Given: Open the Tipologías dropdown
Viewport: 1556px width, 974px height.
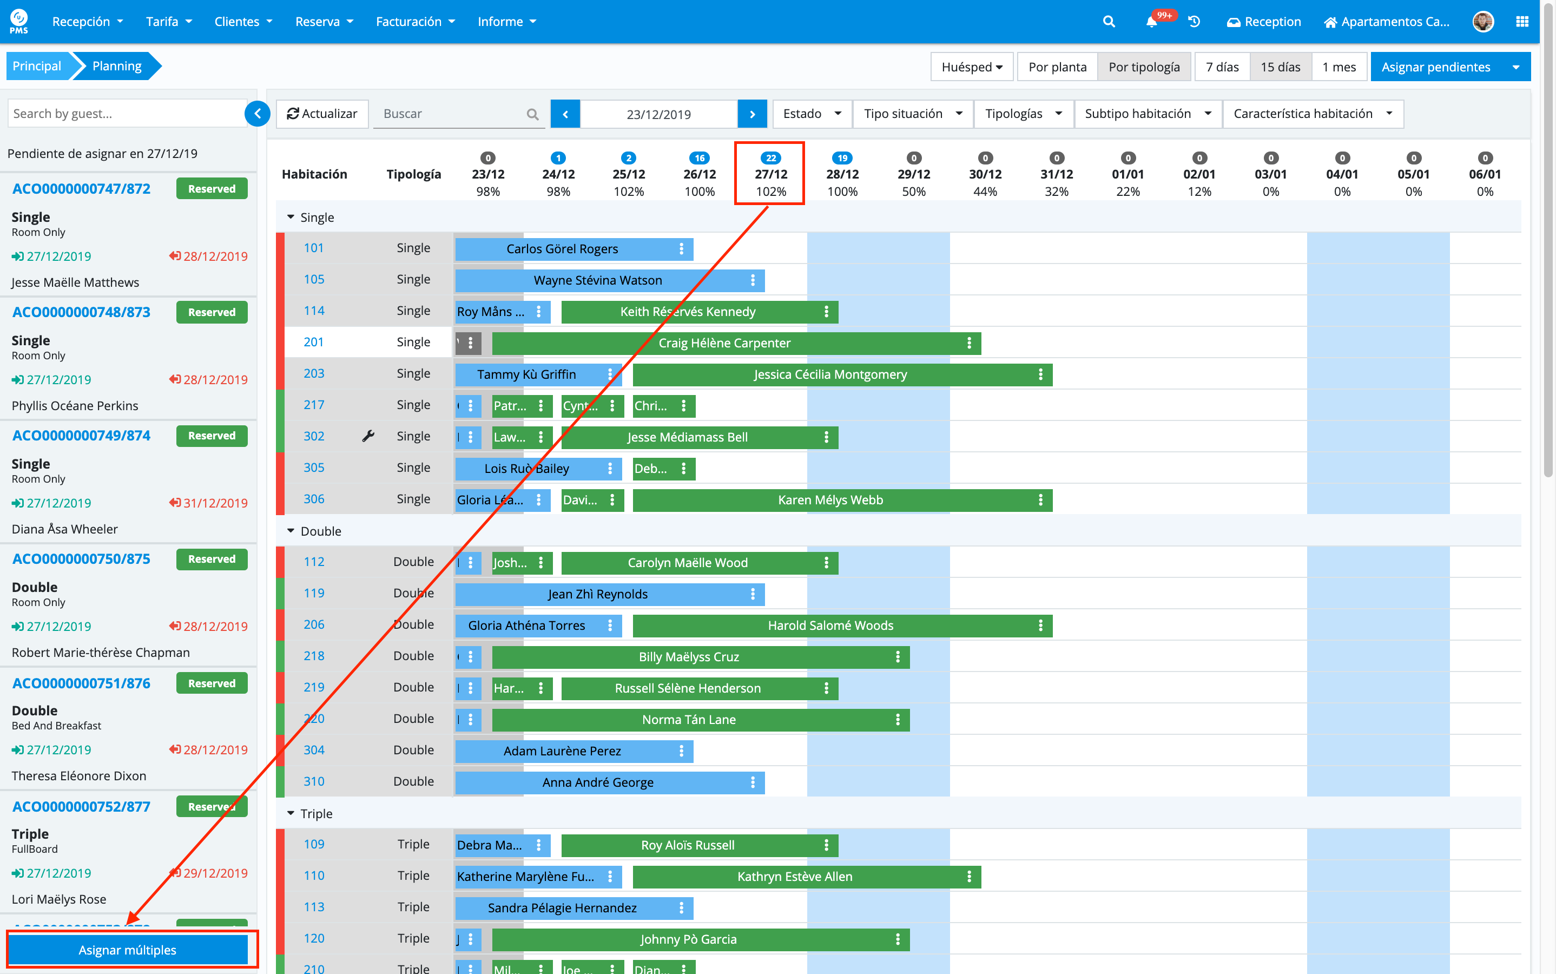Looking at the screenshot, I should pos(1023,114).
